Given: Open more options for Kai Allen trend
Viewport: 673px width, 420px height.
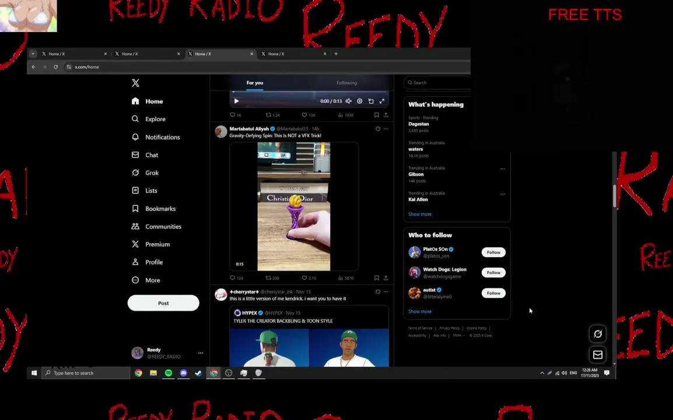Looking at the screenshot, I should point(502,194).
